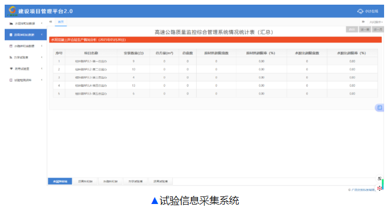387x211 pixels.
Task: Expand the 水稳拌和站数据 sidebar menu chevron
Action: click(41, 46)
